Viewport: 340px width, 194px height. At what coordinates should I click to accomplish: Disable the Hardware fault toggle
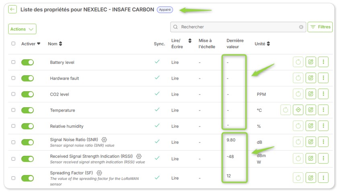(x=28, y=78)
